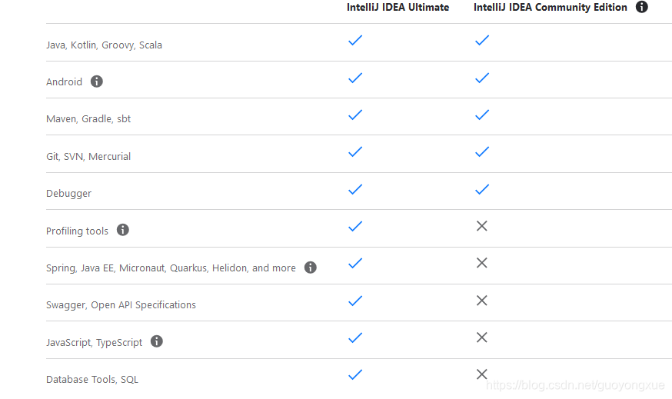Screen dimensions: 672x399
Task: Click the Debugger feature label
Action: pos(68,193)
